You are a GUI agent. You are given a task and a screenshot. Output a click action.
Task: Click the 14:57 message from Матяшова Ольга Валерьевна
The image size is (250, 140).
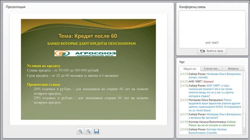211,105
